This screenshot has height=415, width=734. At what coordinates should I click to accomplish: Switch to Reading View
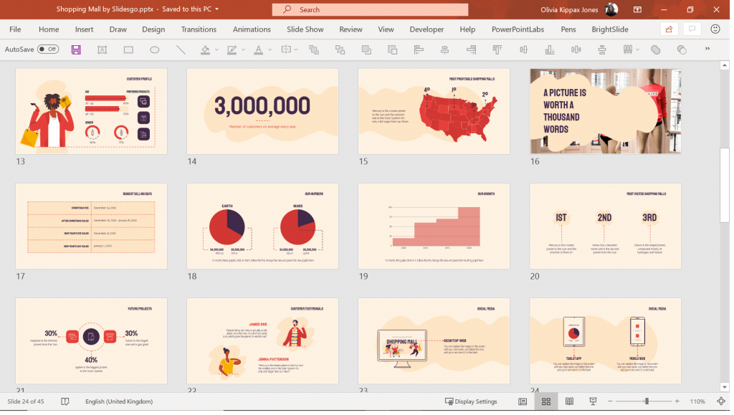pyautogui.click(x=569, y=401)
